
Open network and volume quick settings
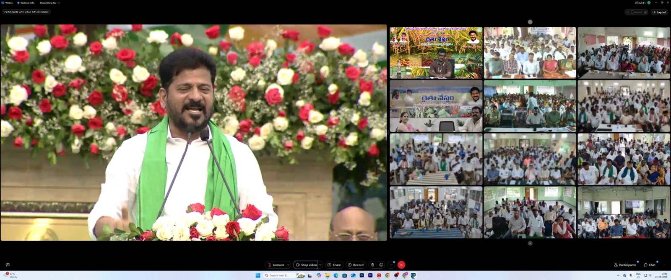click(x=648, y=275)
